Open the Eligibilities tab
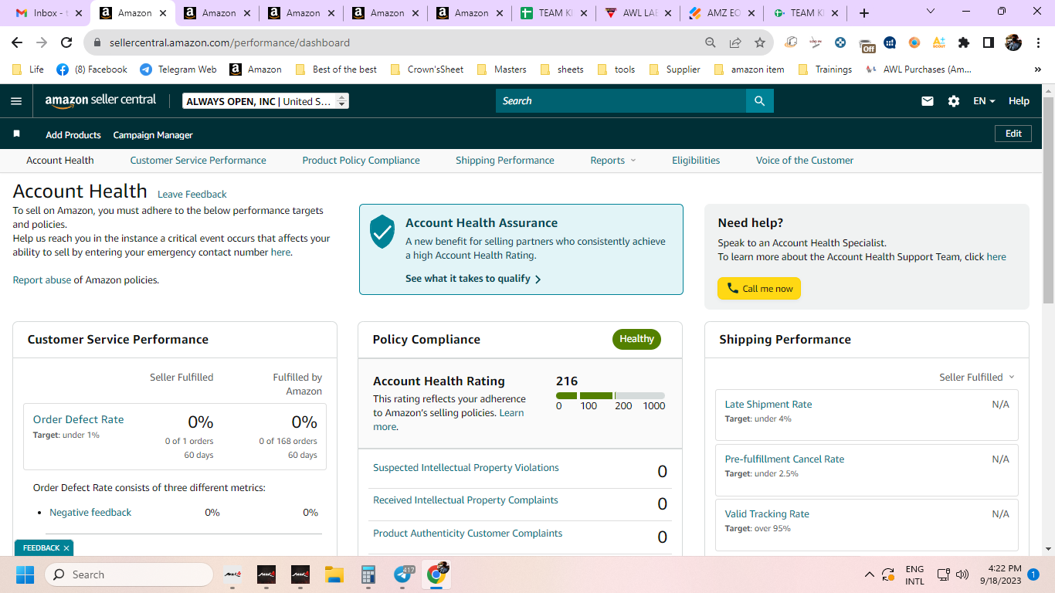Screen dimensions: 1055x593 696,161
